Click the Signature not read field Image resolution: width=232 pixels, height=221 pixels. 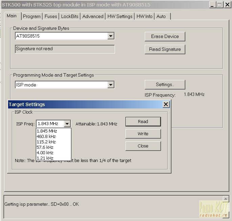(65, 49)
